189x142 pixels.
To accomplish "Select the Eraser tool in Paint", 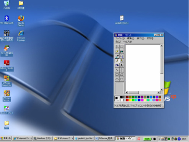I will 117,51.
